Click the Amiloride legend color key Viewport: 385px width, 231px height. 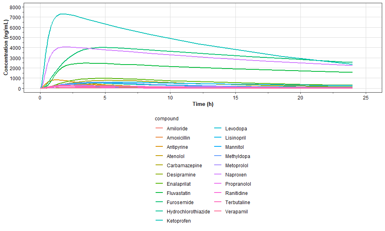(160, 128)
